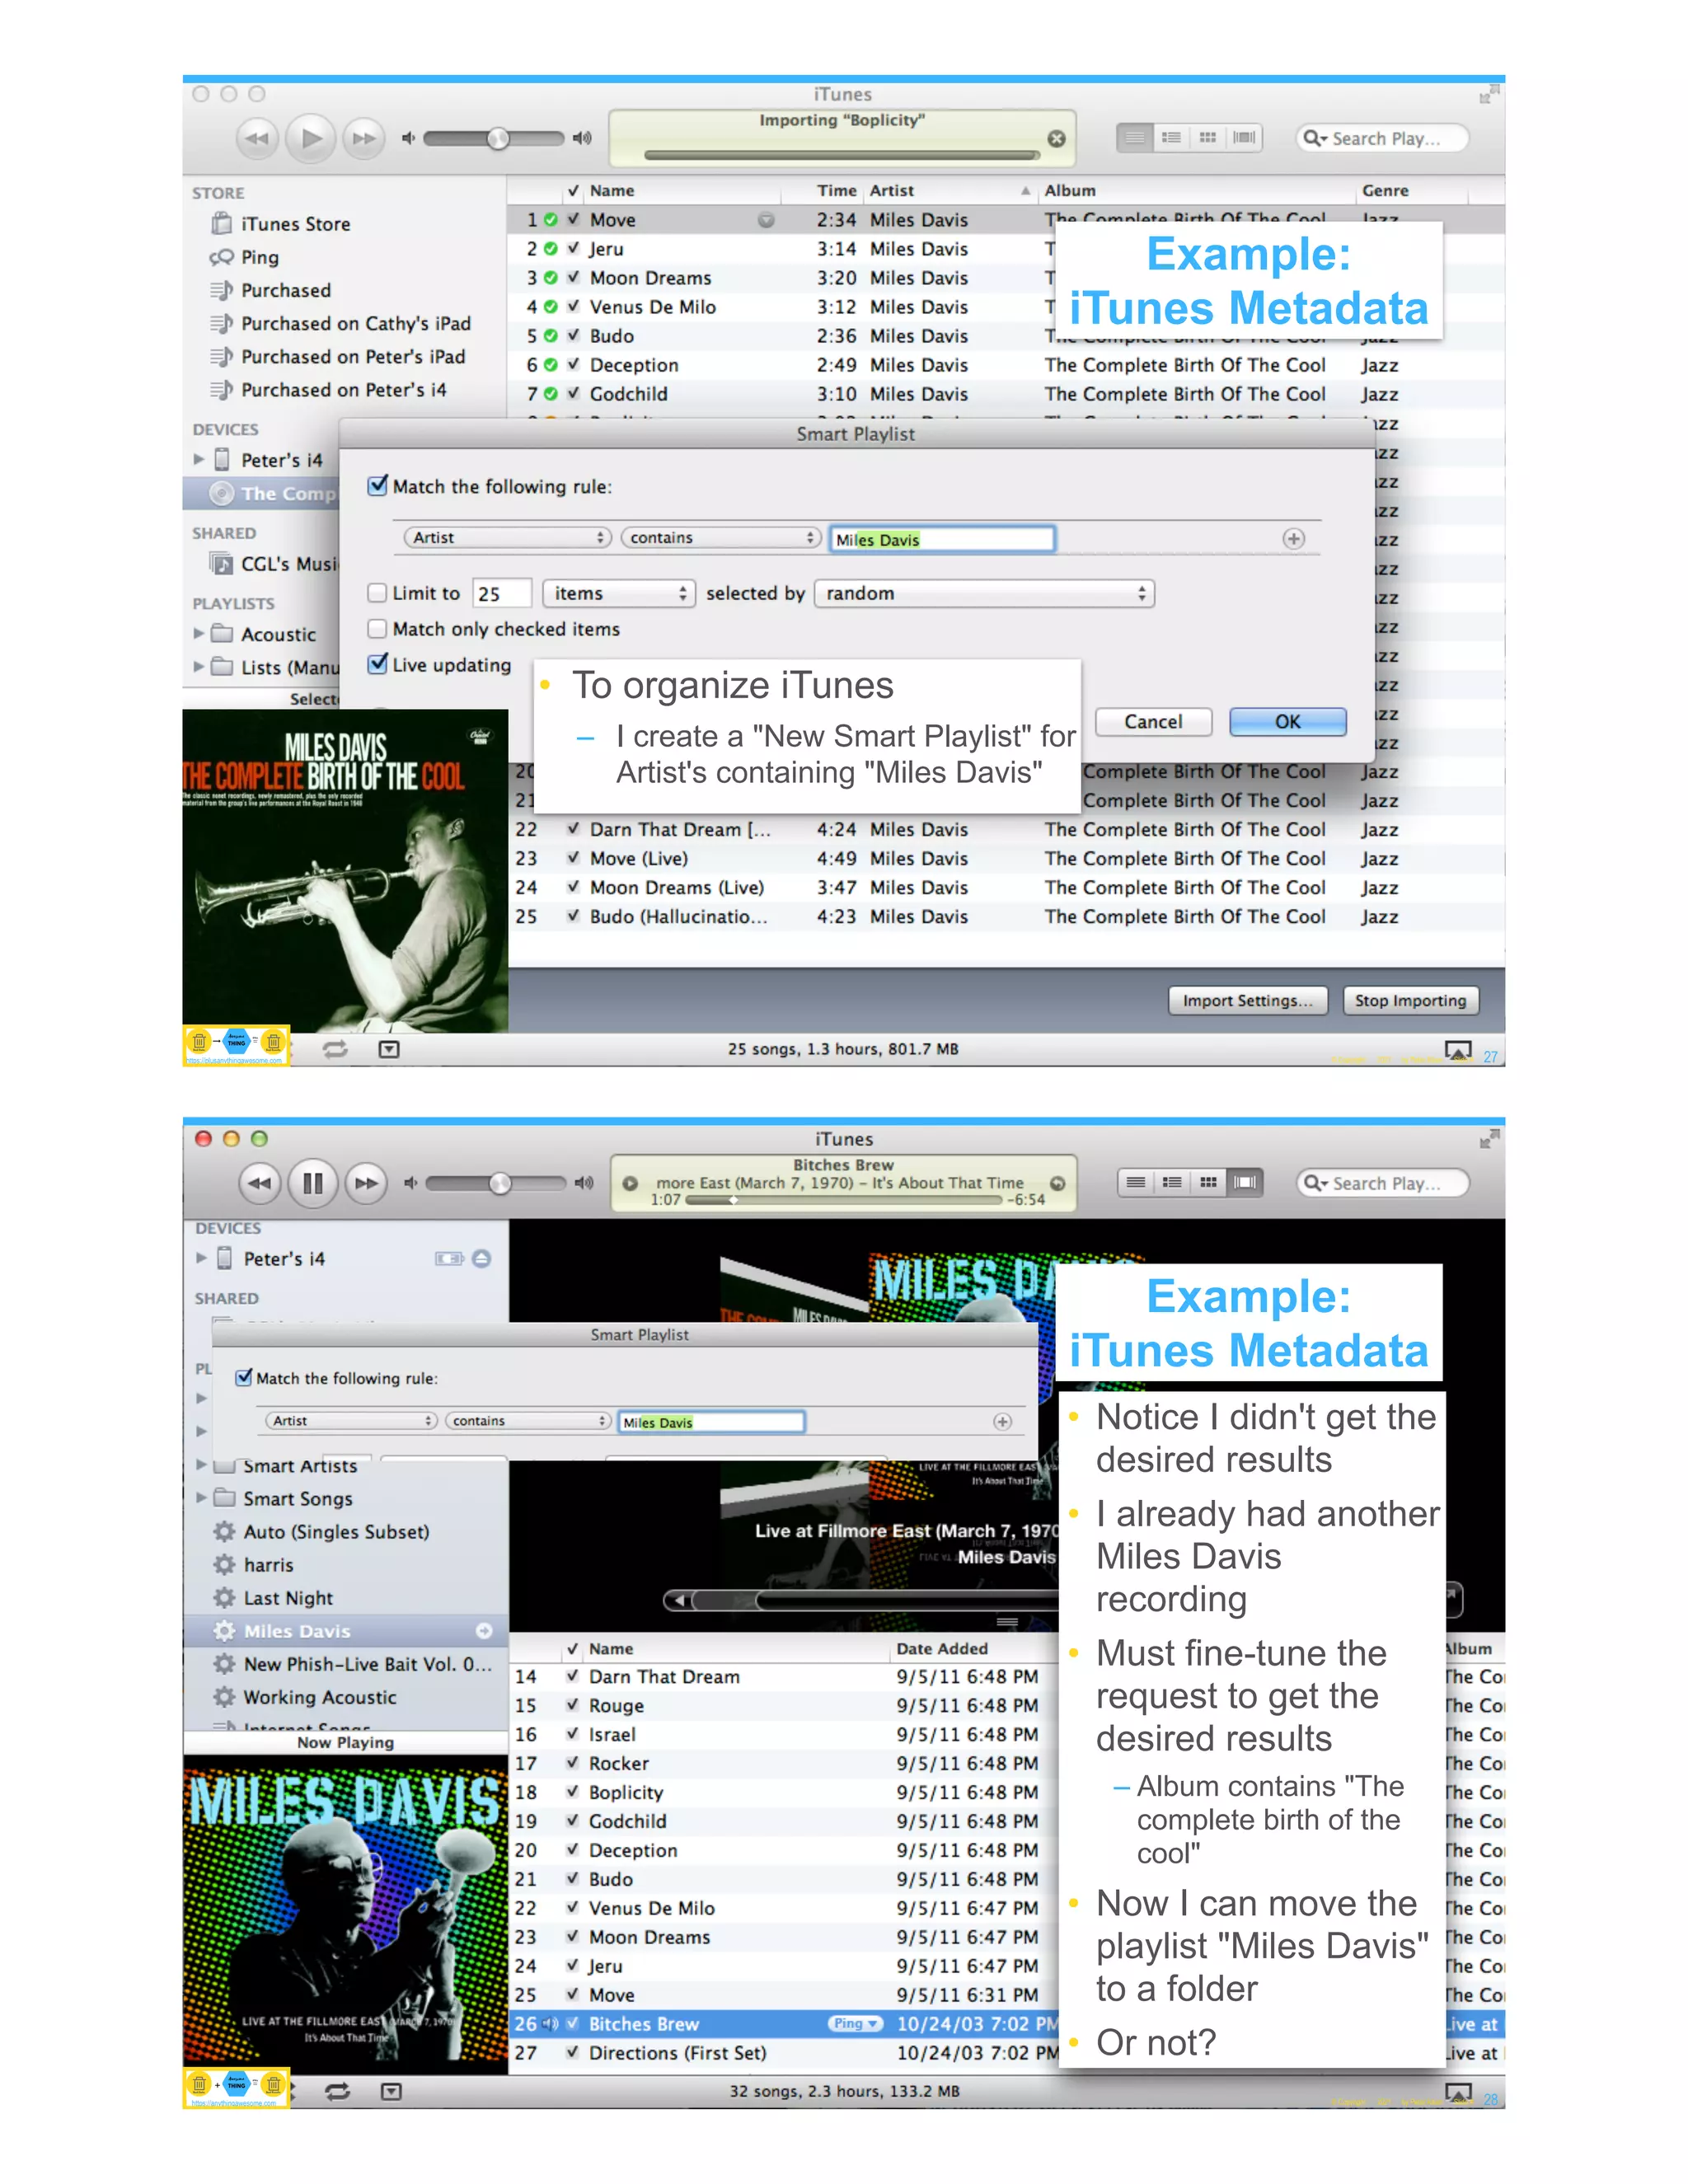Click OK in the Smart Playlist dialog

[1288, 722]
